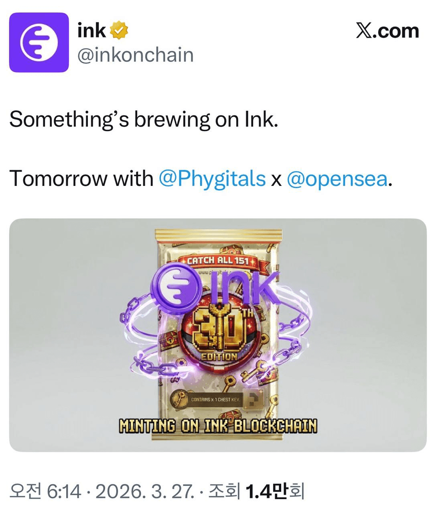436x514 pixels.
Task: Open the @Phygitals mention link
Action: click(212, 178)
